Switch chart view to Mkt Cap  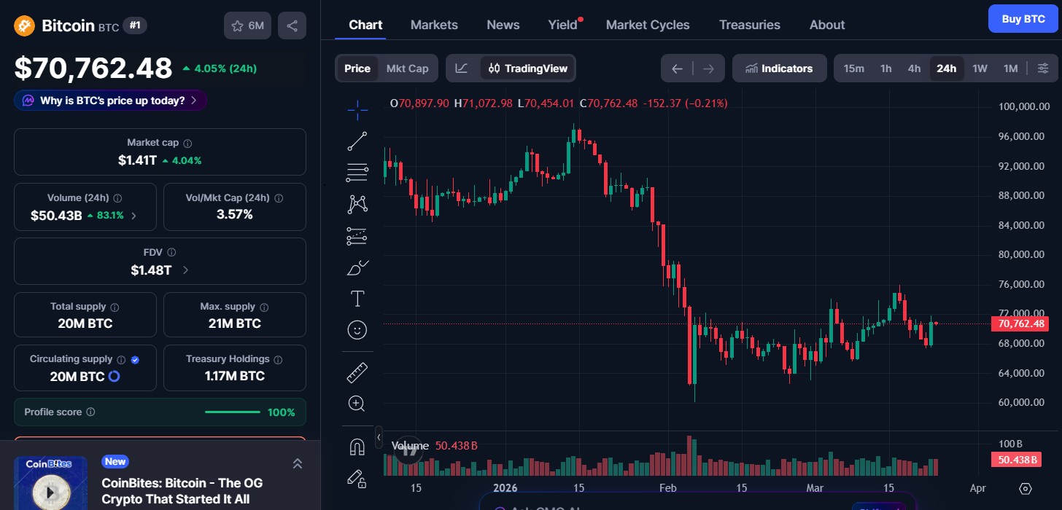coord(407,68)
